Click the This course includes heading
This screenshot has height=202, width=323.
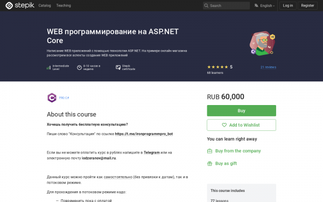pyautogui.click(x=228, y=191)
